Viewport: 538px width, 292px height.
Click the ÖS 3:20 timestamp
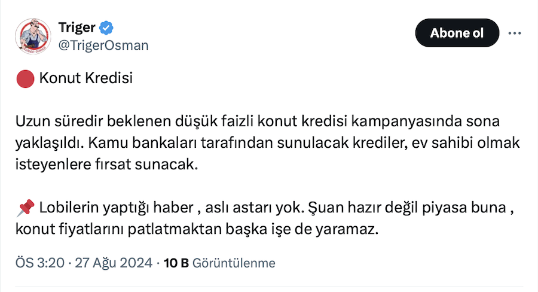coord(40,263)
